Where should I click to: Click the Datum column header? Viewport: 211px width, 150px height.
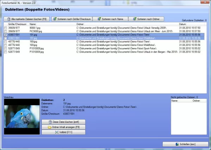(x=183, y=24)
